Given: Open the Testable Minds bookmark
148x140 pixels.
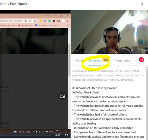Looking at the screenshot, I should pos(25,25).
